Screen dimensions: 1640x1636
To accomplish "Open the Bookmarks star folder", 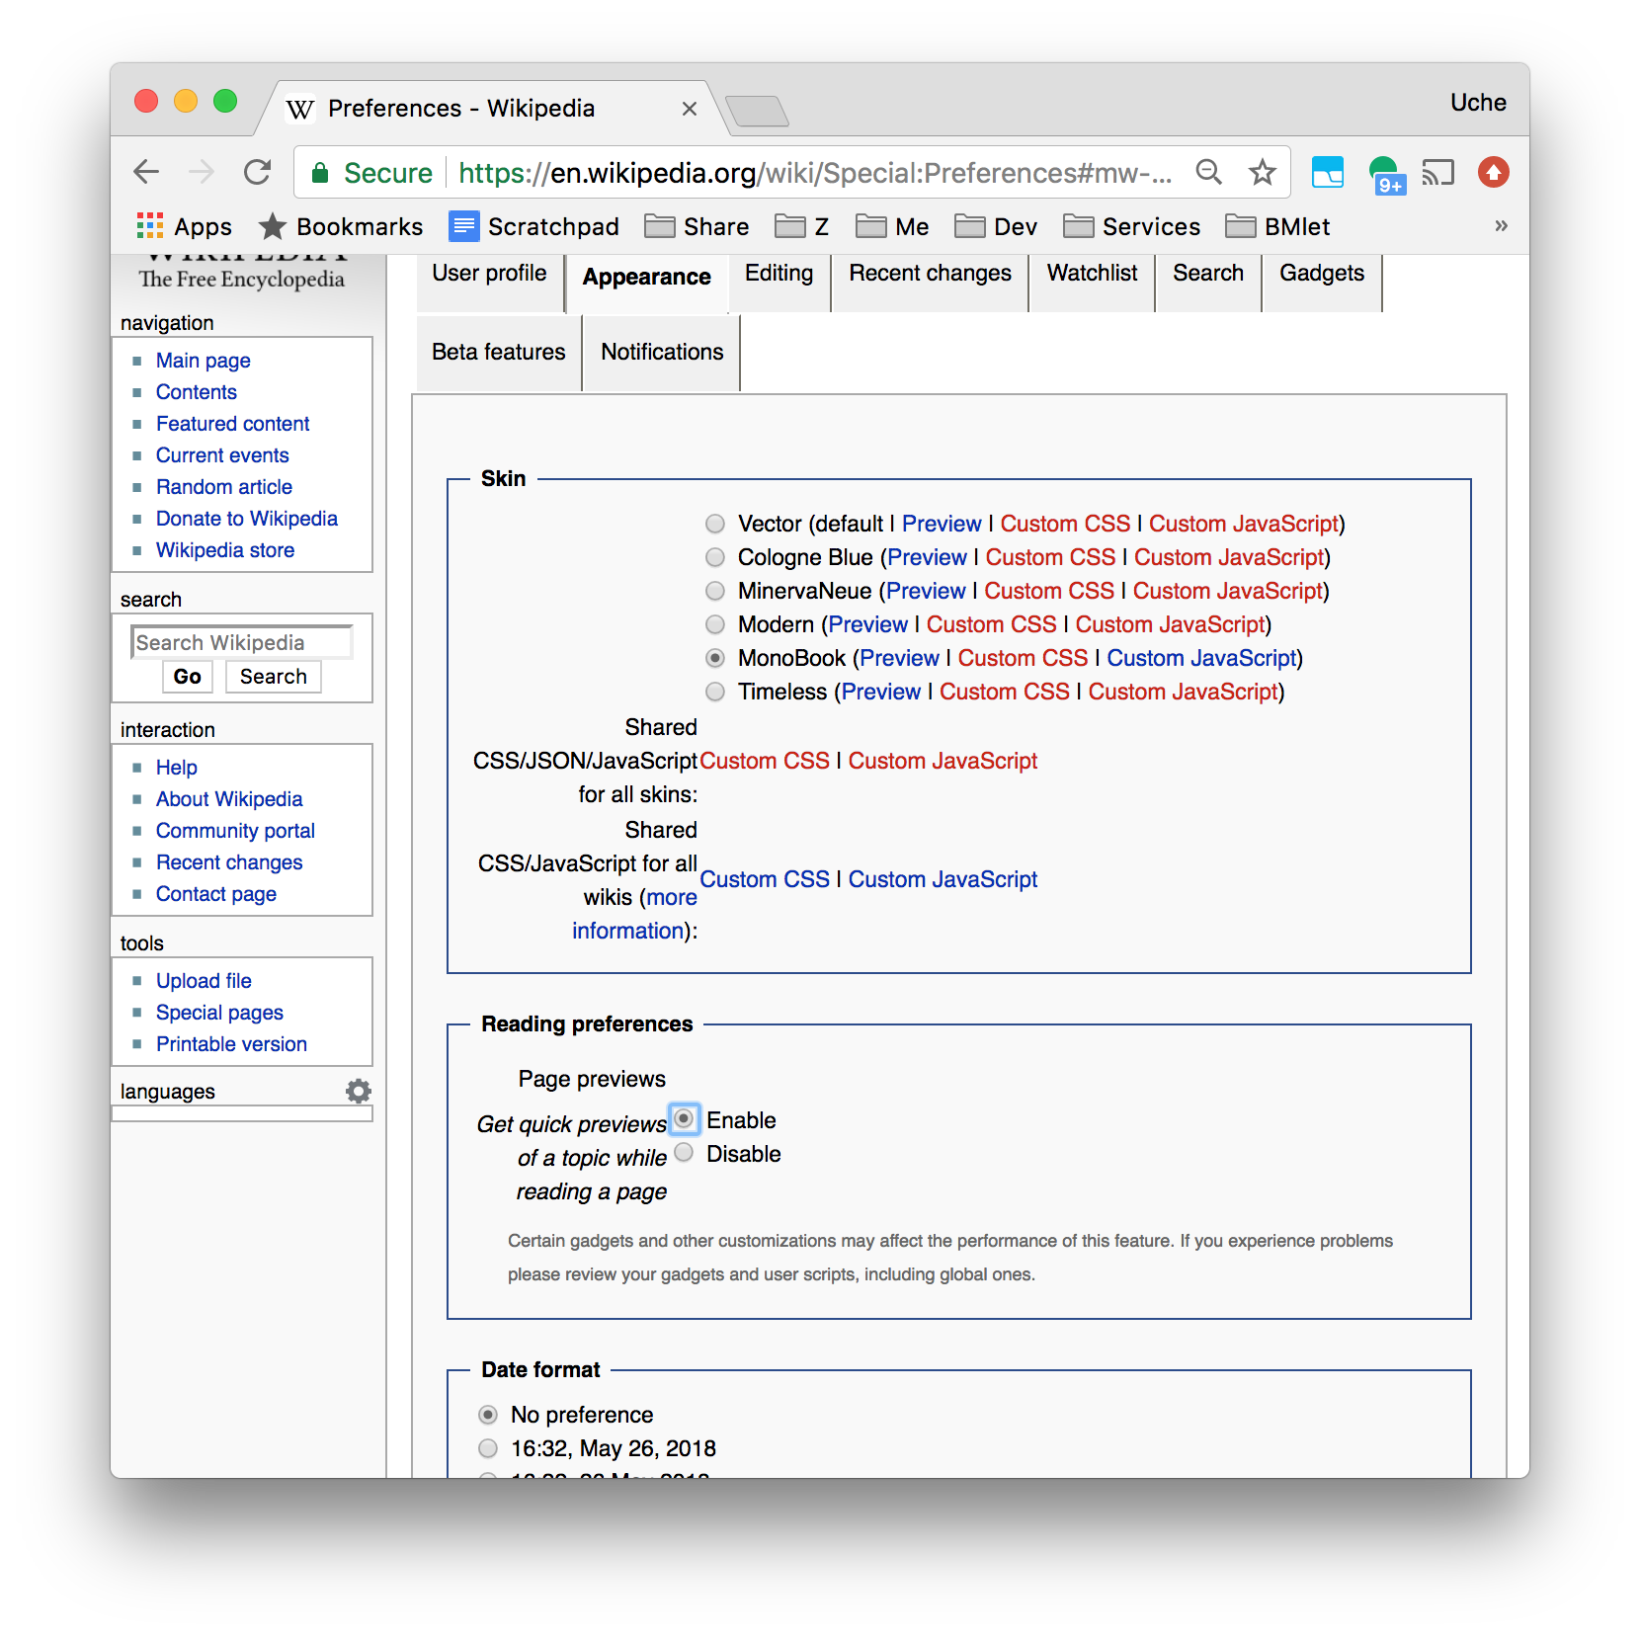I will coord(341,226).
